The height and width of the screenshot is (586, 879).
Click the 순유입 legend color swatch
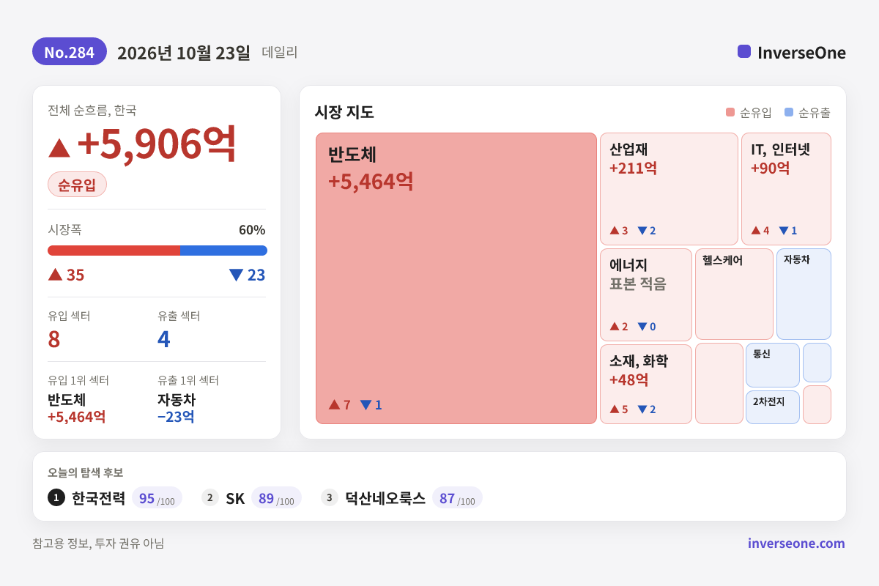point(730,113)
